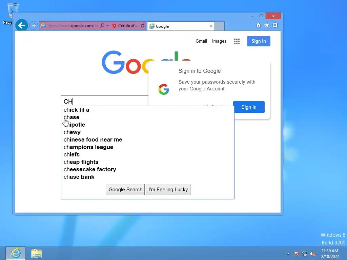347x260 pixels.
Task: Choose the 'chiefs' suggestion
Action: (148, 154)
